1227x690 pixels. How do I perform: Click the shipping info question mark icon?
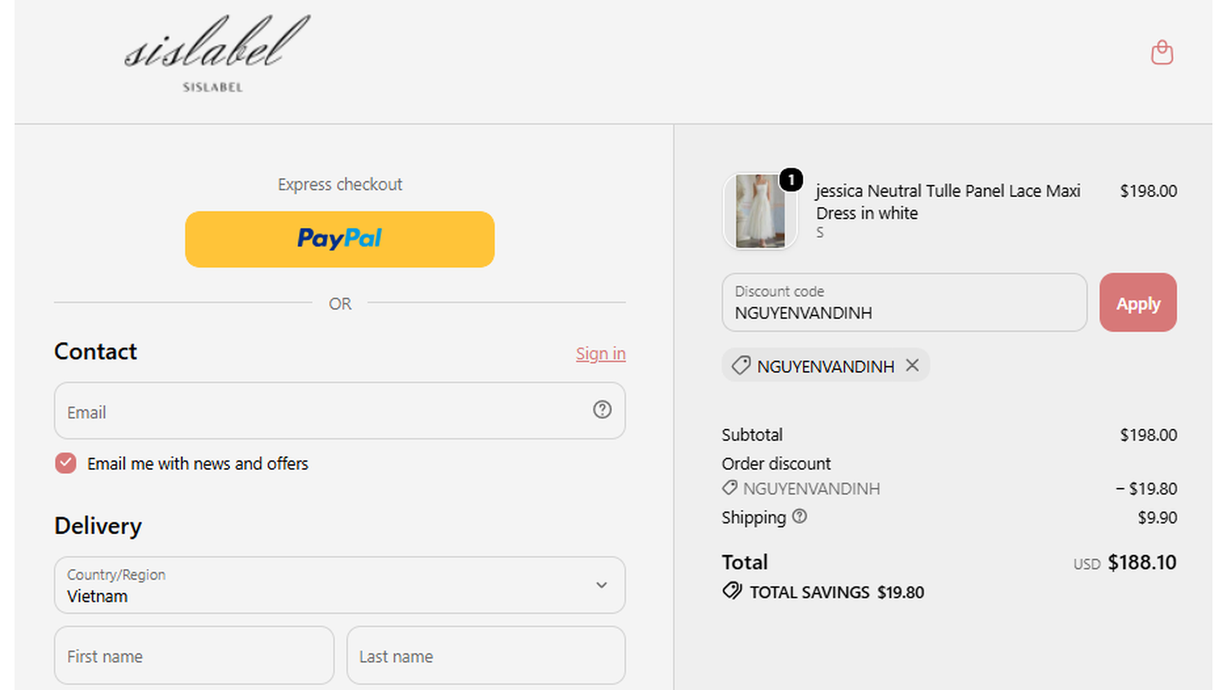(799, 516)
